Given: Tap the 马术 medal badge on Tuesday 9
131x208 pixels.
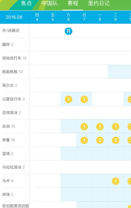Looking at the screenshot, I should [x=115, y=181].
